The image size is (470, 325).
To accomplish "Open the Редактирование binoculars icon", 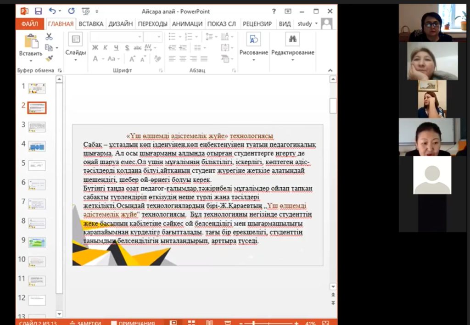I will click(292, 39).
